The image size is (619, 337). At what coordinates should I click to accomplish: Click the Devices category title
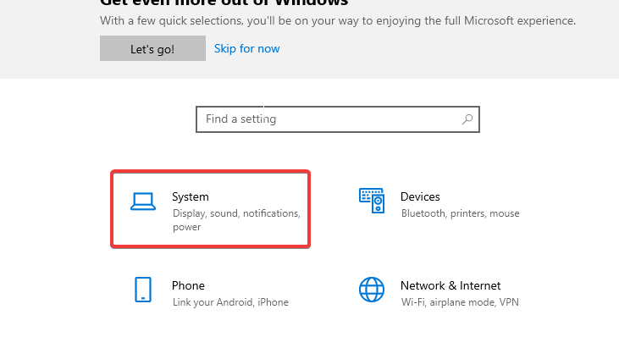(x=420, y=196)
